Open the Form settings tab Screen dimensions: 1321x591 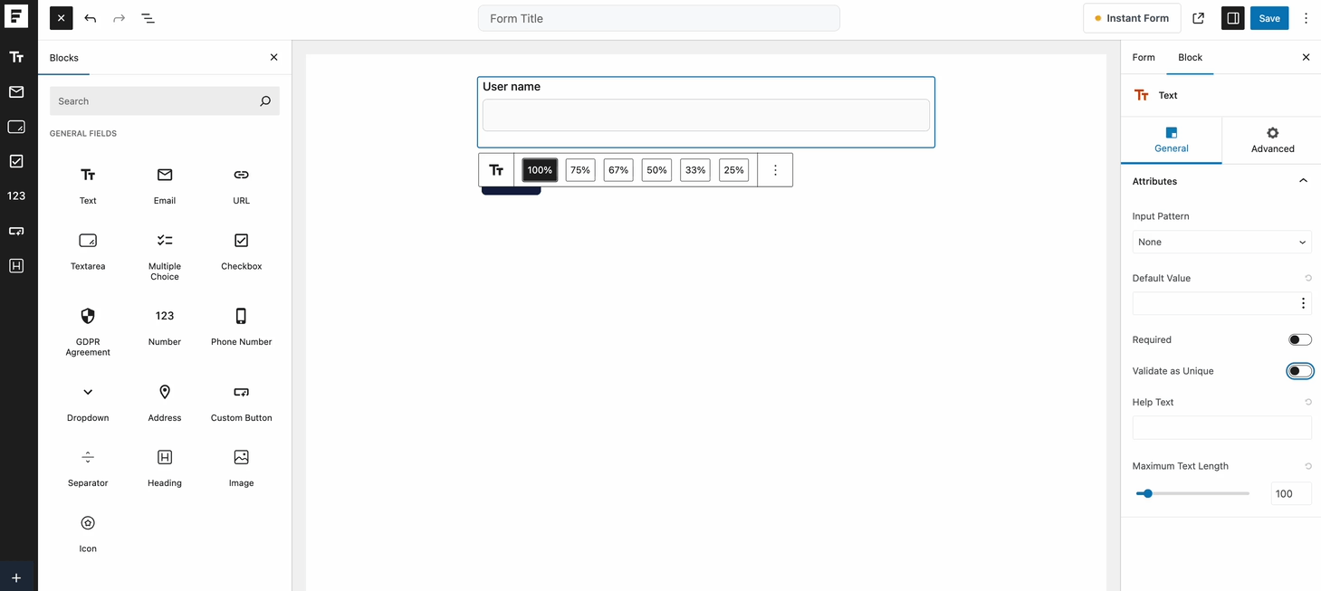click(1143, 57)
